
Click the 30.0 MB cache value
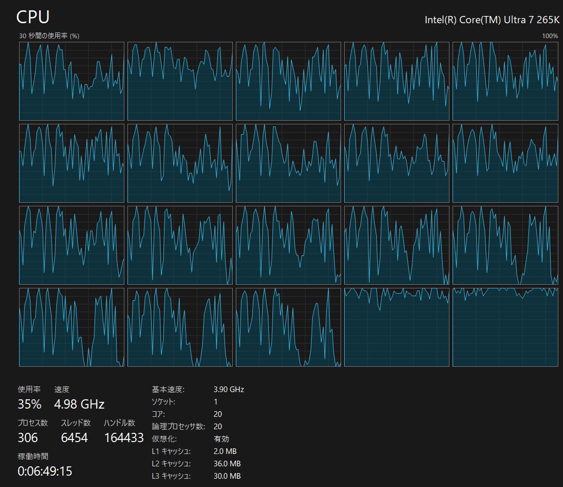pos(227,476)
